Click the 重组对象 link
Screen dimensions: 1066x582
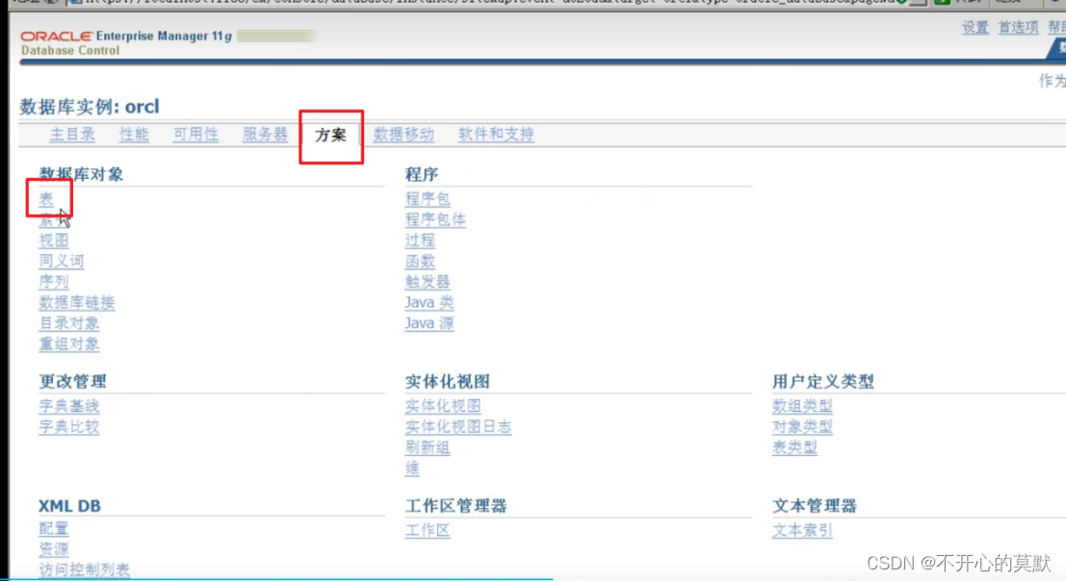click(68, 344)
